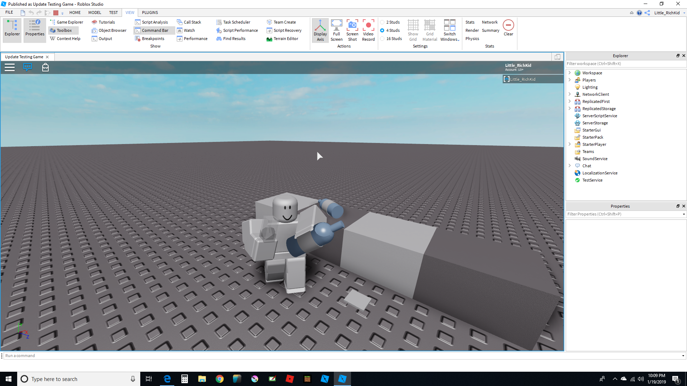This screenshot has height=386, width=687.
Task: Open the Filter Properties dropdown arrow
Action: (x=684, y=214)
